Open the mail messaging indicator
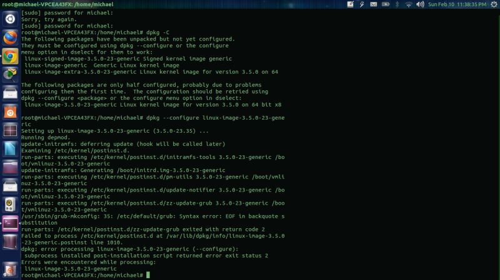The image size is (500, 280). pyautogui.click(x=373, y=4)
